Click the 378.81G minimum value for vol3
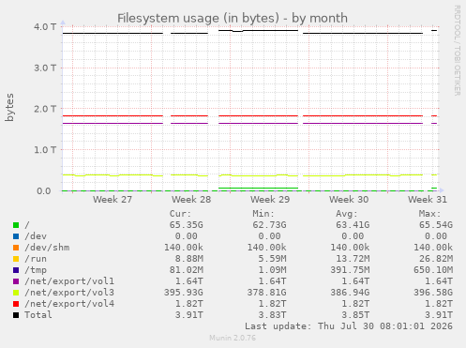This screenshot has height=348, width=466. click(x=266, y=293)
